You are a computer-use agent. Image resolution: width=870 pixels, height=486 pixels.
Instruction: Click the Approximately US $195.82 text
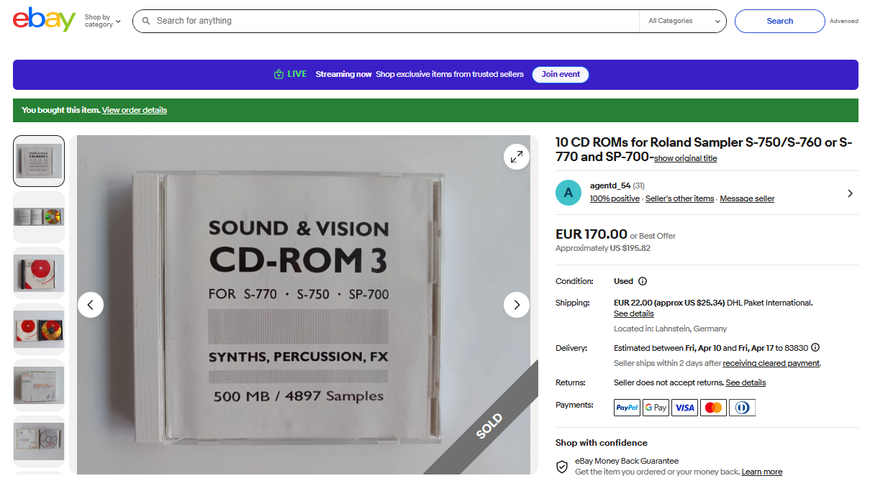[602, 249]
